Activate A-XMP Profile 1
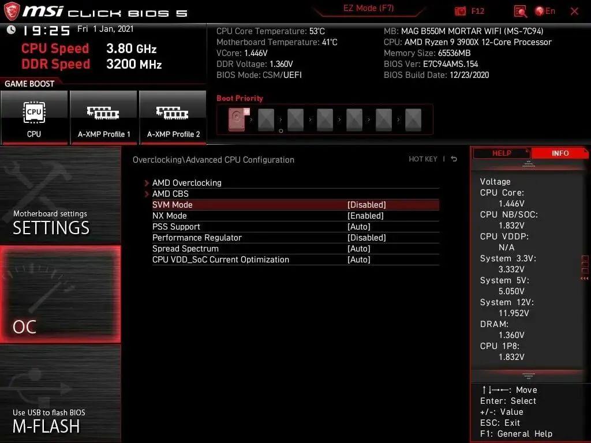Image resolution: width=591 pixels, height=443 pixels. coord(104,117)
